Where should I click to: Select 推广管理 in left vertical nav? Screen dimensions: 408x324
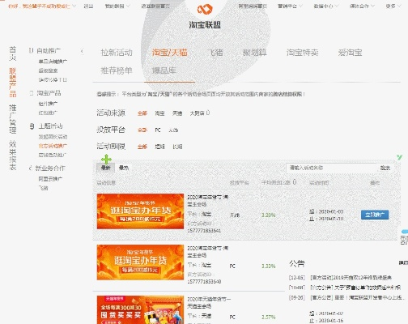(x=13, y=119)
